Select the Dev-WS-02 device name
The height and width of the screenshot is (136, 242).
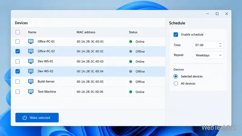45,71
